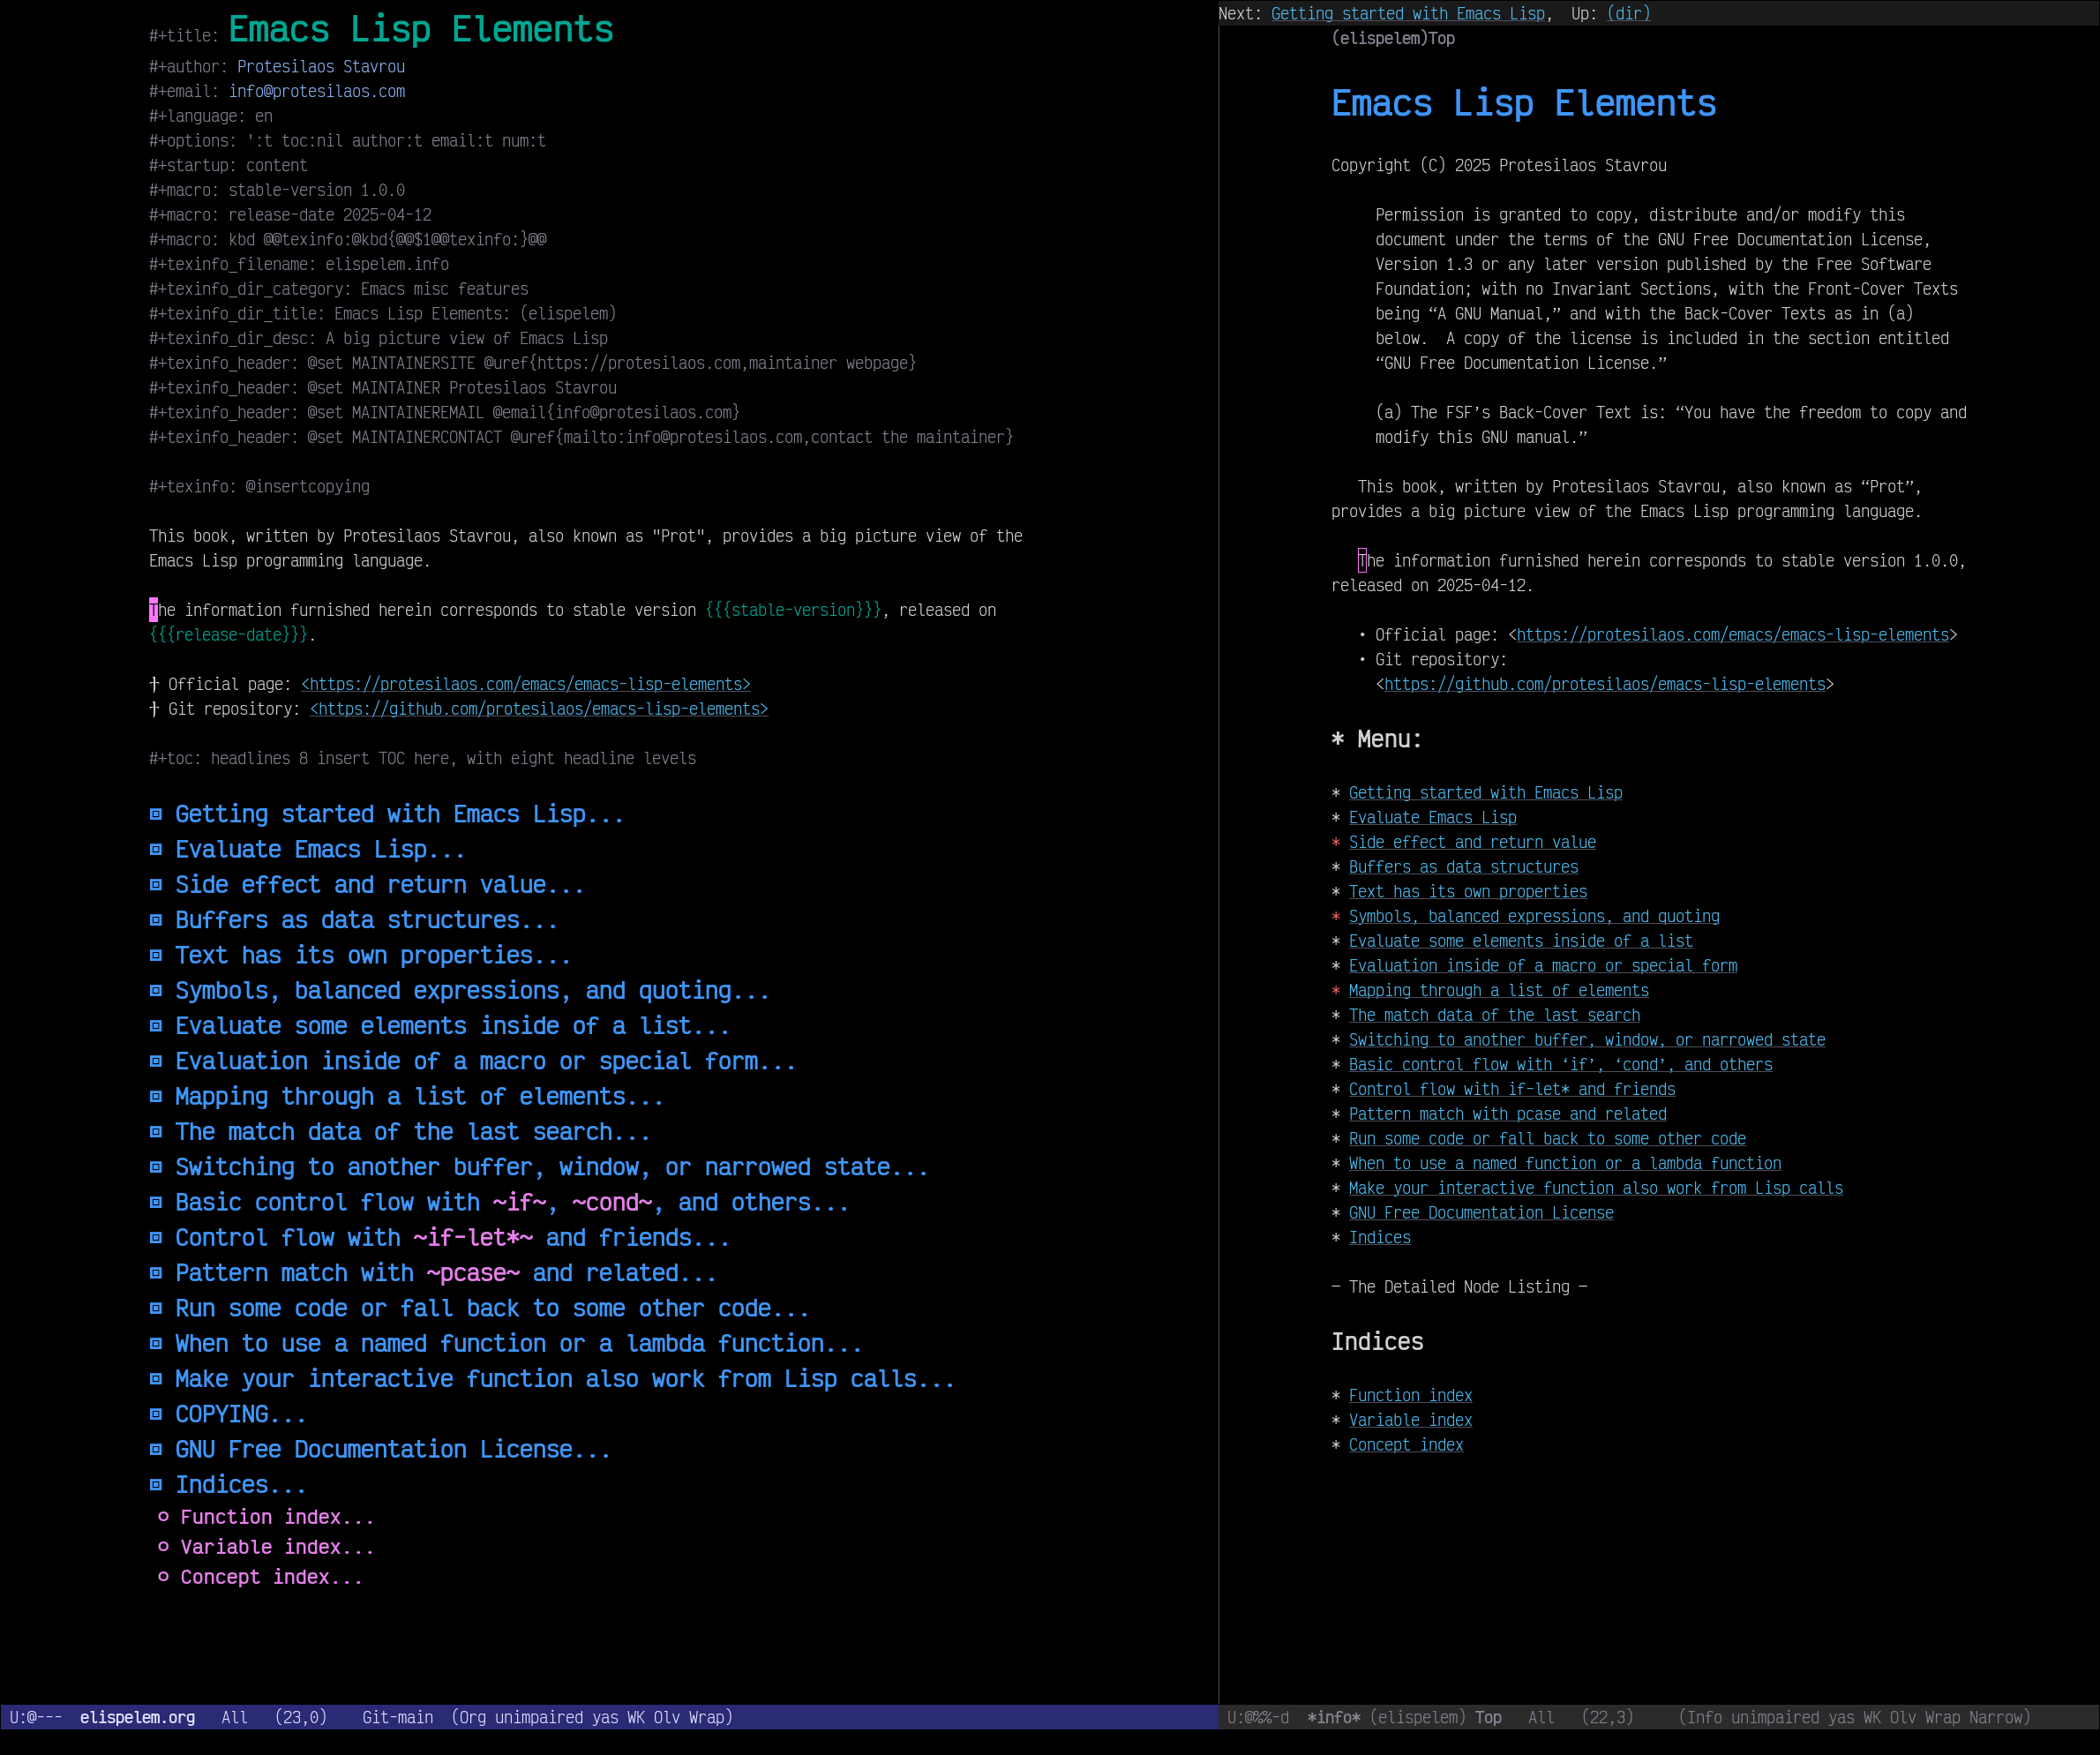
Task: Follow Function index link under Indices in Info
Action: 1410,1395
